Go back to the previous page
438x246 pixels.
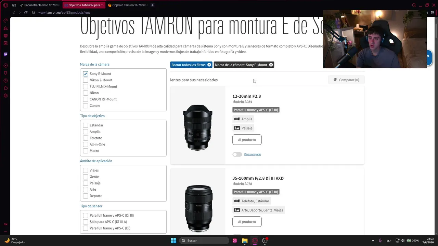[x=14, y=13]
